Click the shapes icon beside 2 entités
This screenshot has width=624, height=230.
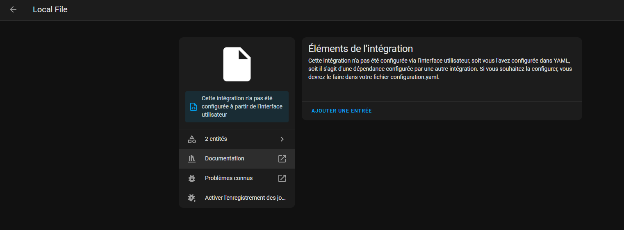192,139
